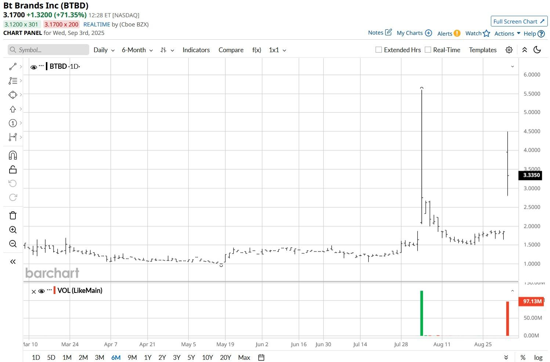
Task: Enable Real-Time checkbox
Action: click(x=428, y=50)
